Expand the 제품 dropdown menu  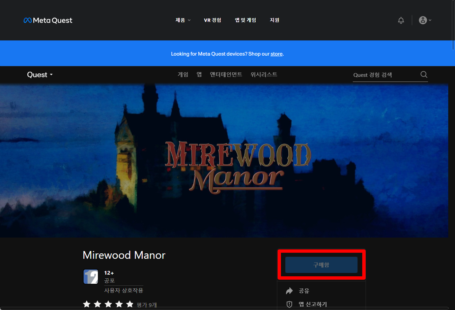tap(183, 20)
